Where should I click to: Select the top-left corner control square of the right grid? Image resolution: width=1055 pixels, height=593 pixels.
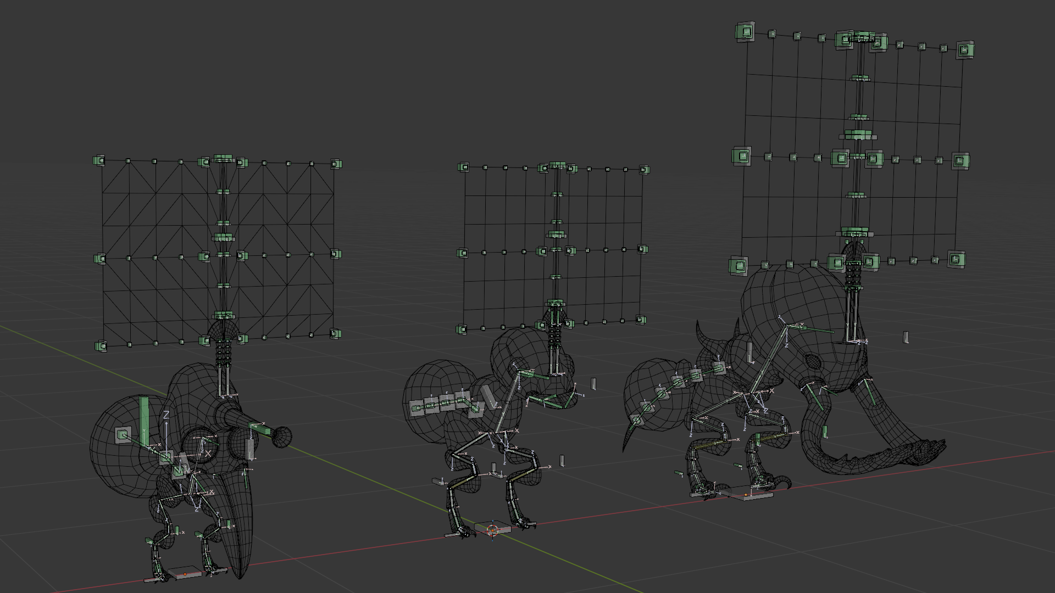(x=745, y=33)
